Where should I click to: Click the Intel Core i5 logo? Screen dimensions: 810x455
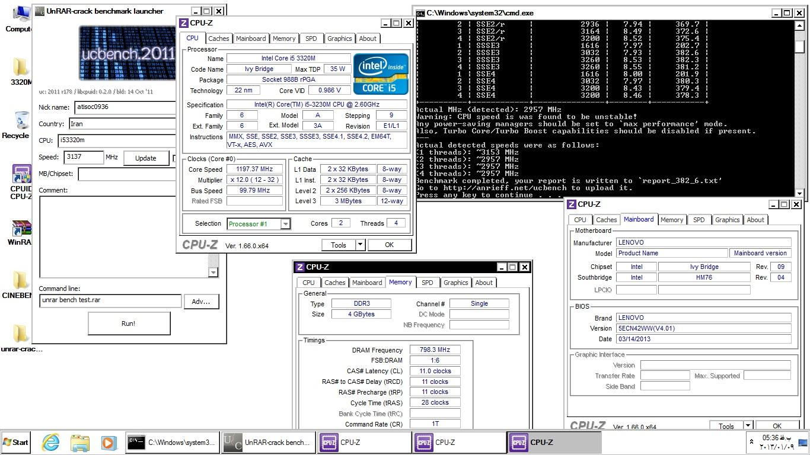pos(381,74)
